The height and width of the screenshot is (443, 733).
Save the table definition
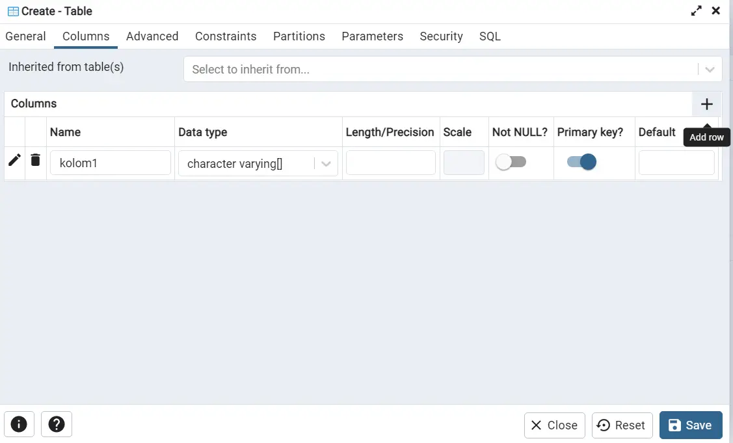pyautogui.click(x=691, y=425)
